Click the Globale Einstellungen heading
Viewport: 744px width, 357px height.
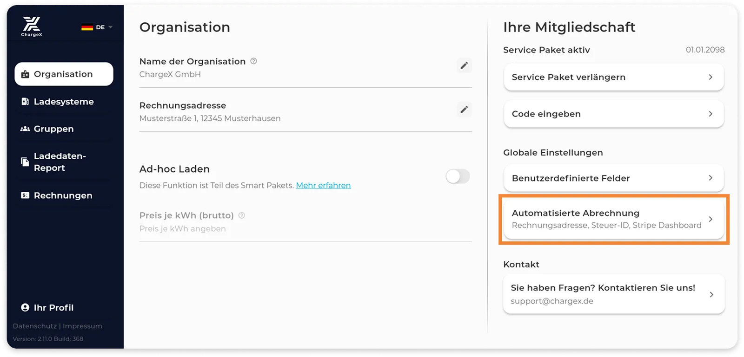[x=553, y=153]
